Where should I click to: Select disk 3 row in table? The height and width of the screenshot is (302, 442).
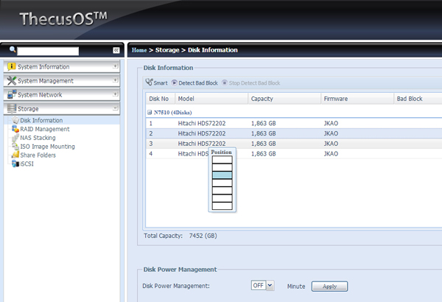point(295,144)
